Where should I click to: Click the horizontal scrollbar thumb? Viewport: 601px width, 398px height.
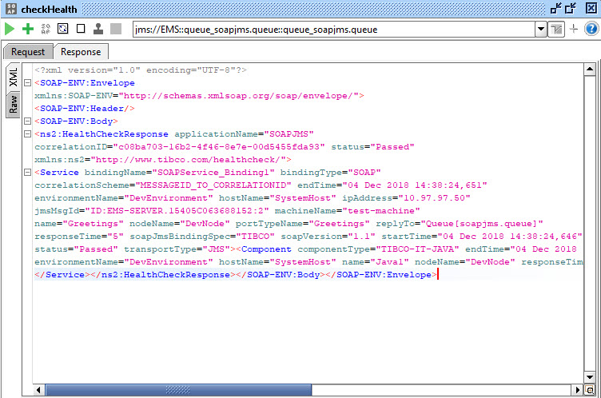point(178,390)
